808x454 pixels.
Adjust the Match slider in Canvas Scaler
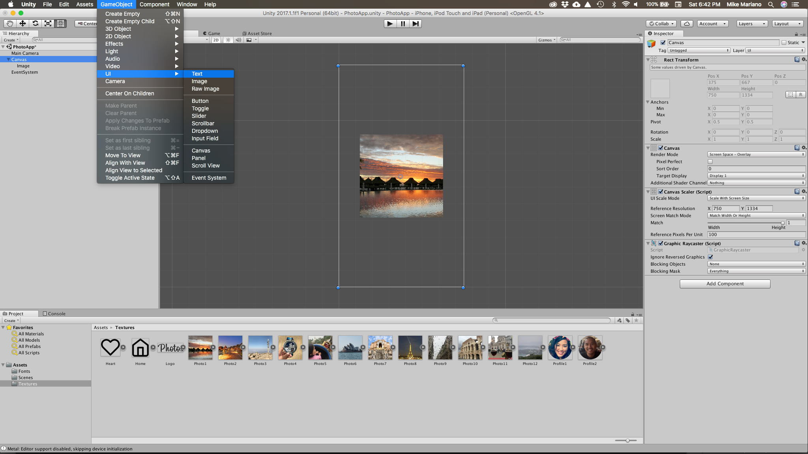pyautogui.click(x=782, y=223)
